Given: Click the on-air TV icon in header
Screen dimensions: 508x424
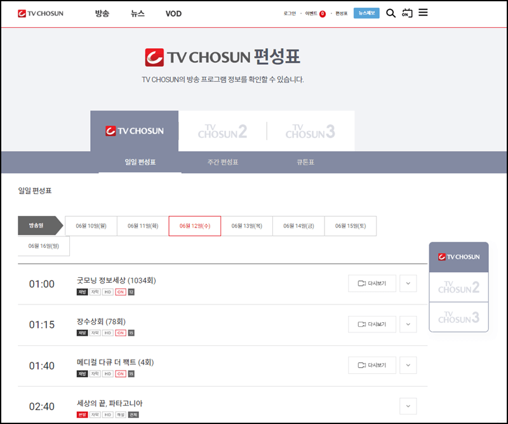Looking at the screenshot, I should 406,13.
